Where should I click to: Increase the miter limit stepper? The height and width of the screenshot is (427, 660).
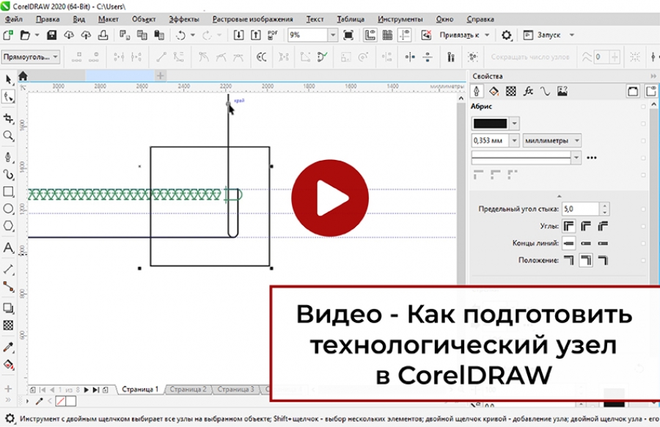[604, 206]
